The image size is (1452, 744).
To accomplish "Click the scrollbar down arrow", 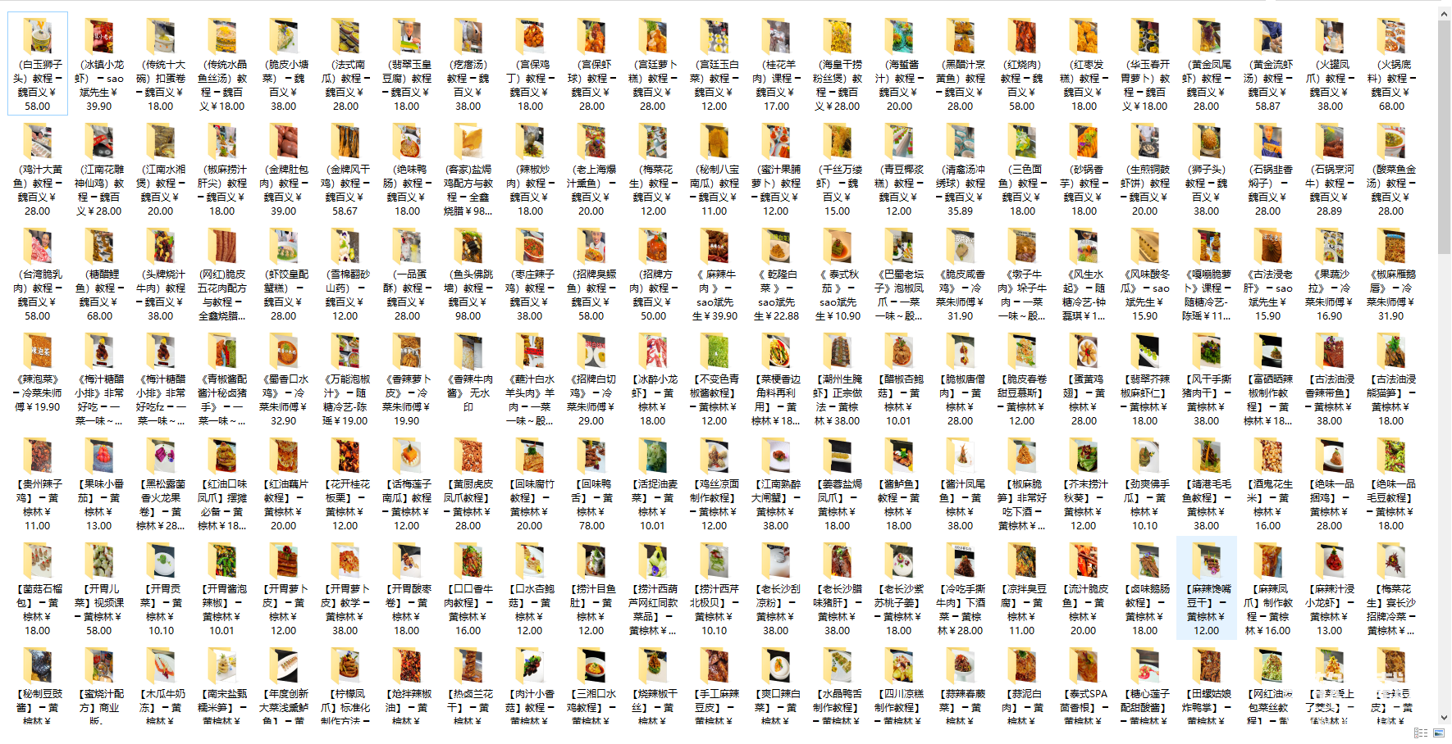I will coord(1444,718).
